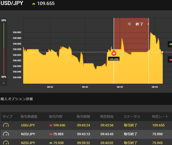This screenshot has height=145, width=172.
Task: Click the 09:43:24 trade time cell
Action: [83, 125]
